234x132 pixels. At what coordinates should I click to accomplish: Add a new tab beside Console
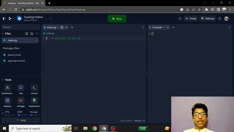[173, 27]
